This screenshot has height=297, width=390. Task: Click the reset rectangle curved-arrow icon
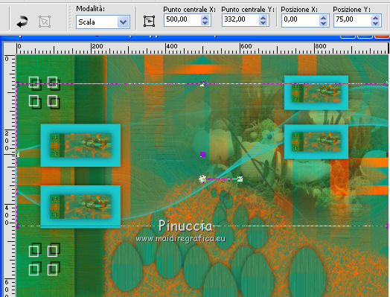22,22
